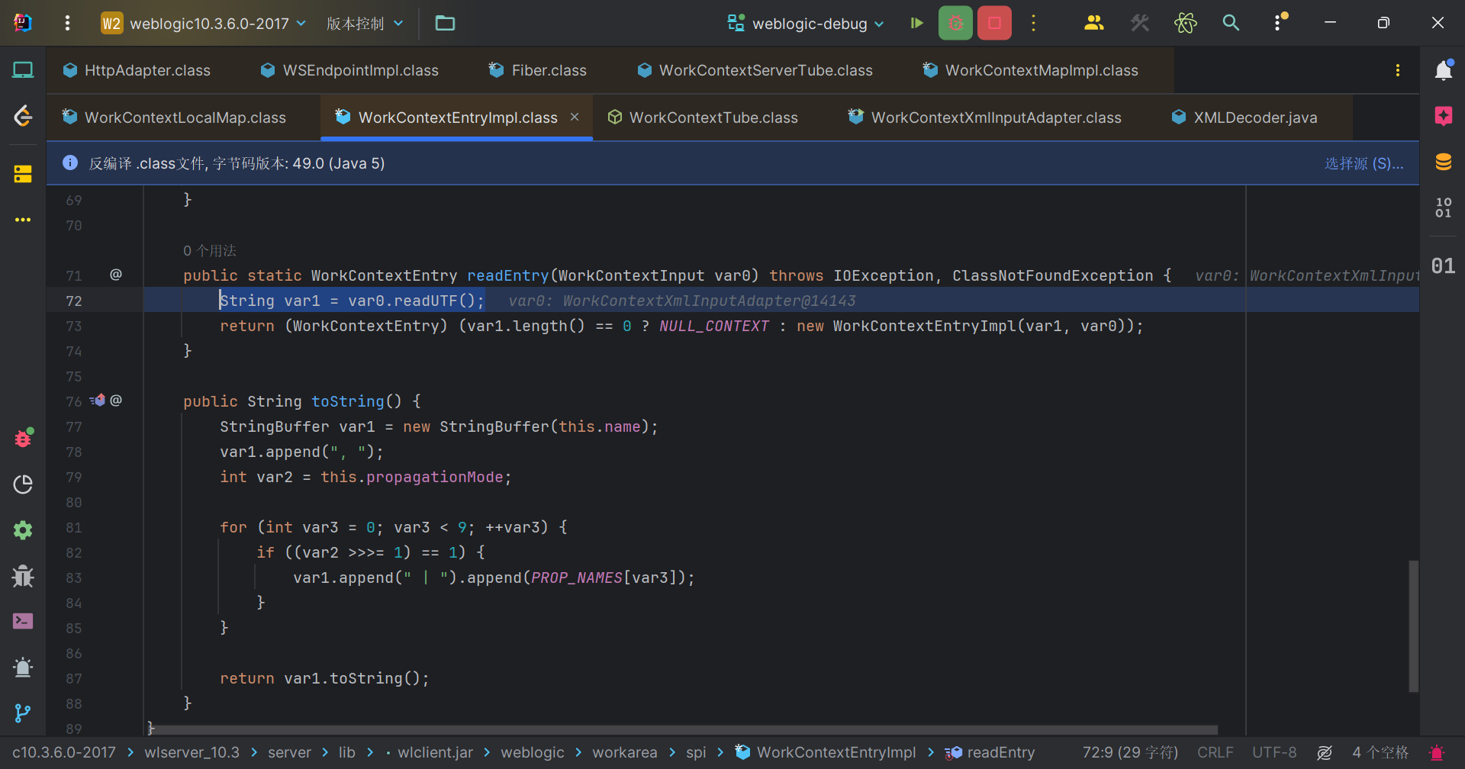
Task: Switch to WorkContextXmlInputAdapter.class tab
Action: pyautogui.click(x=986, y=117)
